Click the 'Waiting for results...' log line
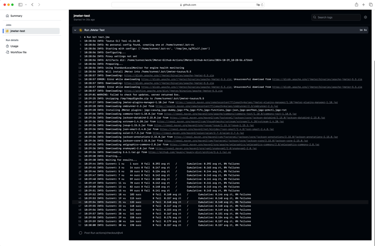Viewport: 375px width, 246px height. pos(111,160)
